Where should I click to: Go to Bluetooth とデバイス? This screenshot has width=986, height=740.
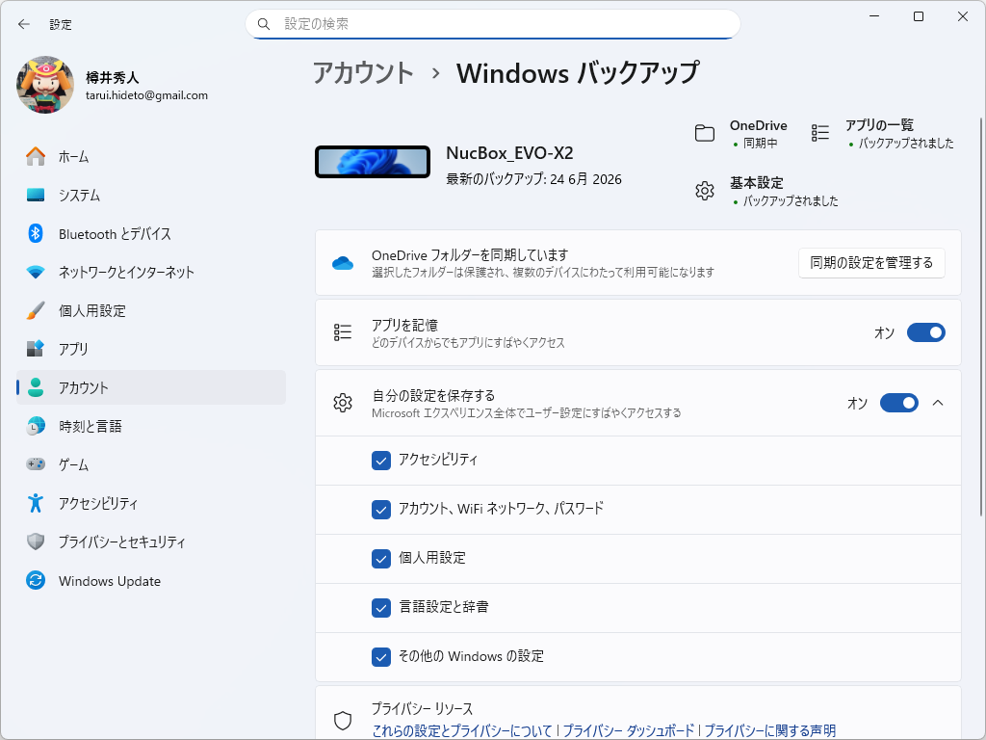[151, 233]
